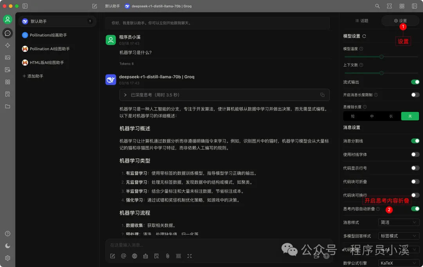423x267 pixels.
Task: Copy the deep thinking content
Action: (x=322, y=95)
